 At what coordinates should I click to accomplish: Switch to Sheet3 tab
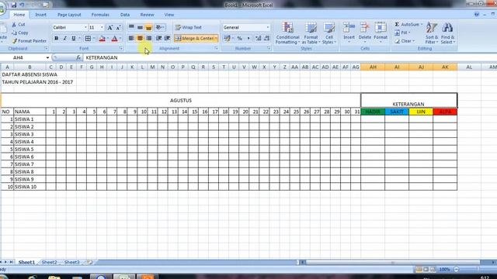72,262
